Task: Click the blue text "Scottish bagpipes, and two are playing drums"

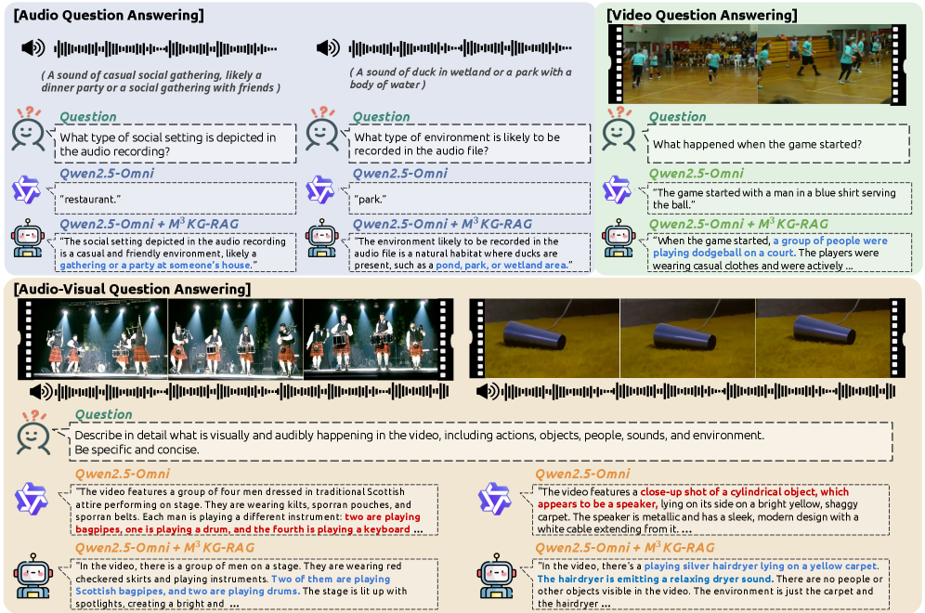Action: pos(188,591)
